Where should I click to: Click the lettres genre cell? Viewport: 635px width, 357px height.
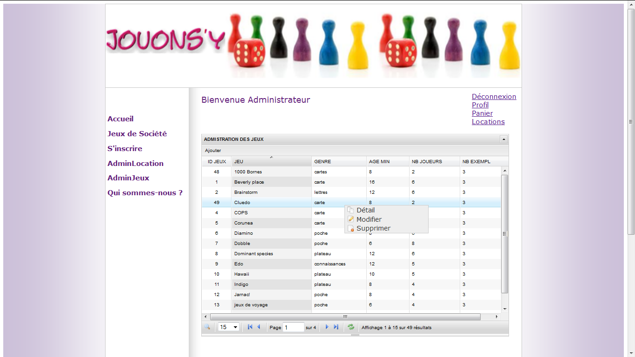point(339,192)
